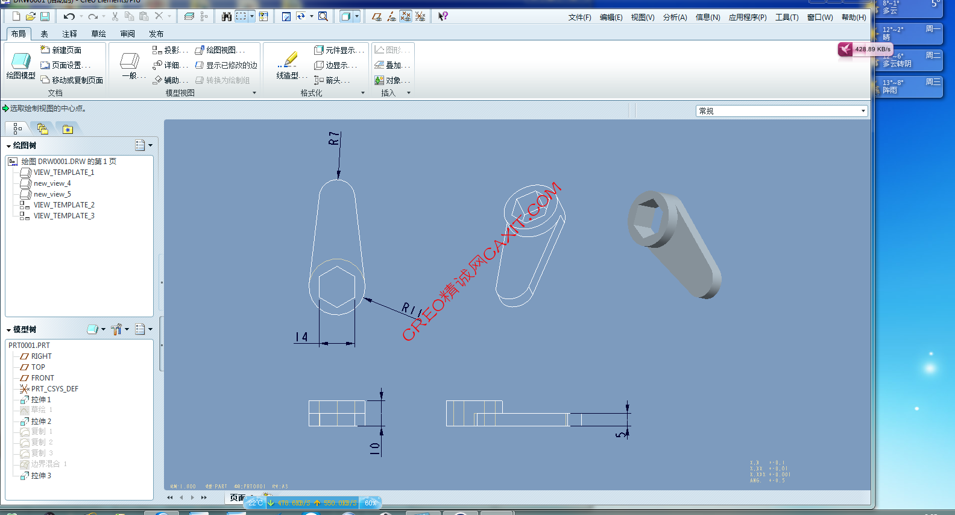Click the 移动或复制页面 button
The width and height of the screenshot is (955, 515).
pos(72,80)
